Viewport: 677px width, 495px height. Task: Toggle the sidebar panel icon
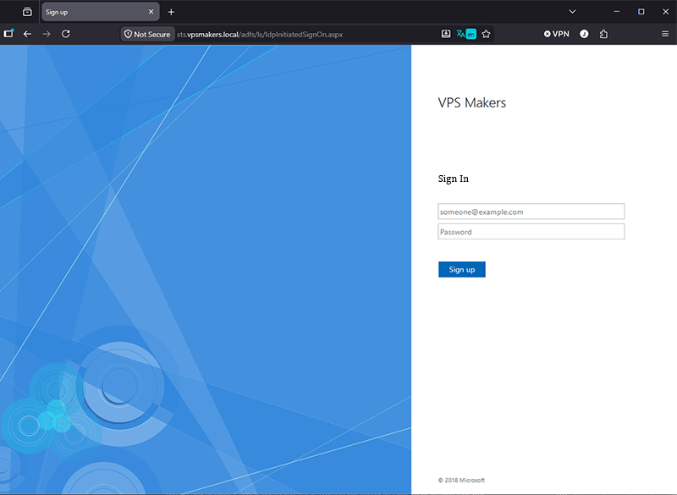pos(8,34)
